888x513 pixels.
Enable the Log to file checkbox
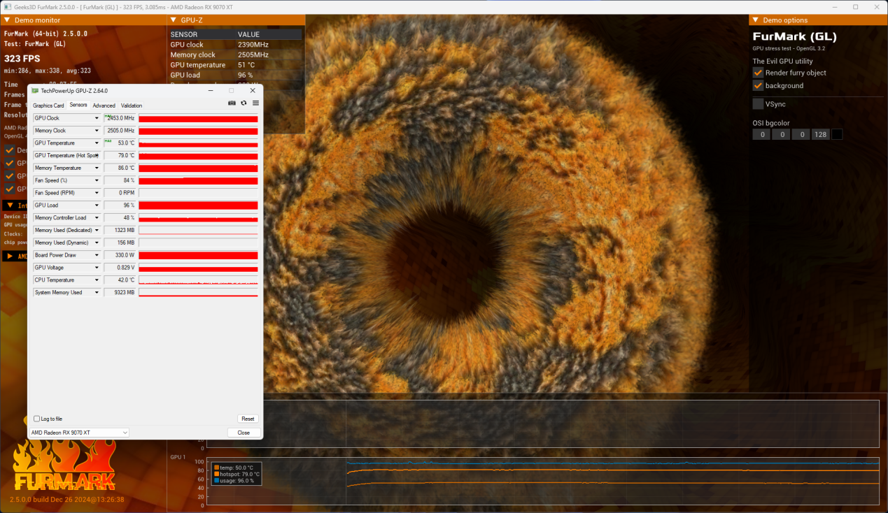click(x=37, y=419)
